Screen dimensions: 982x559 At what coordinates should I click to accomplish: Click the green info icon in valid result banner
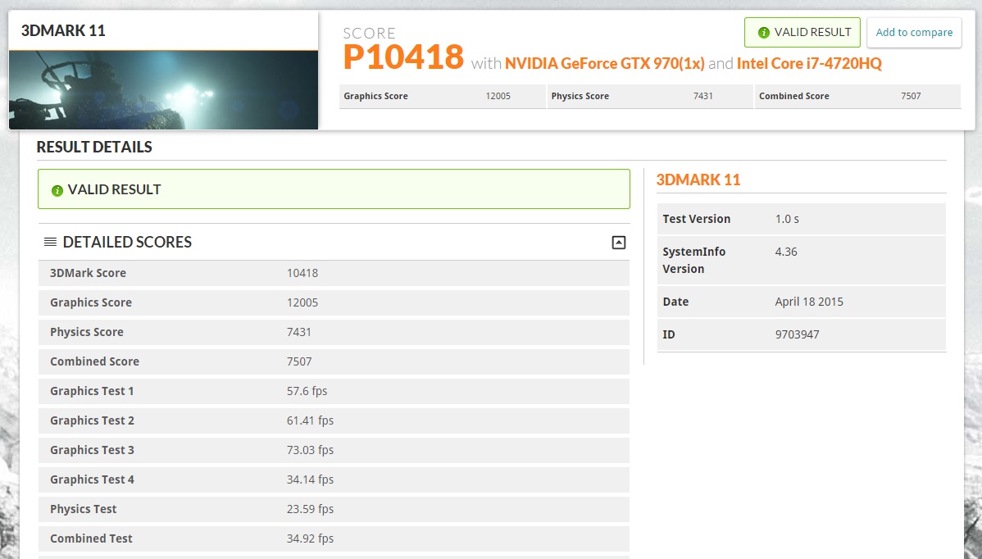pyautogui.click(x=57, y=190)
